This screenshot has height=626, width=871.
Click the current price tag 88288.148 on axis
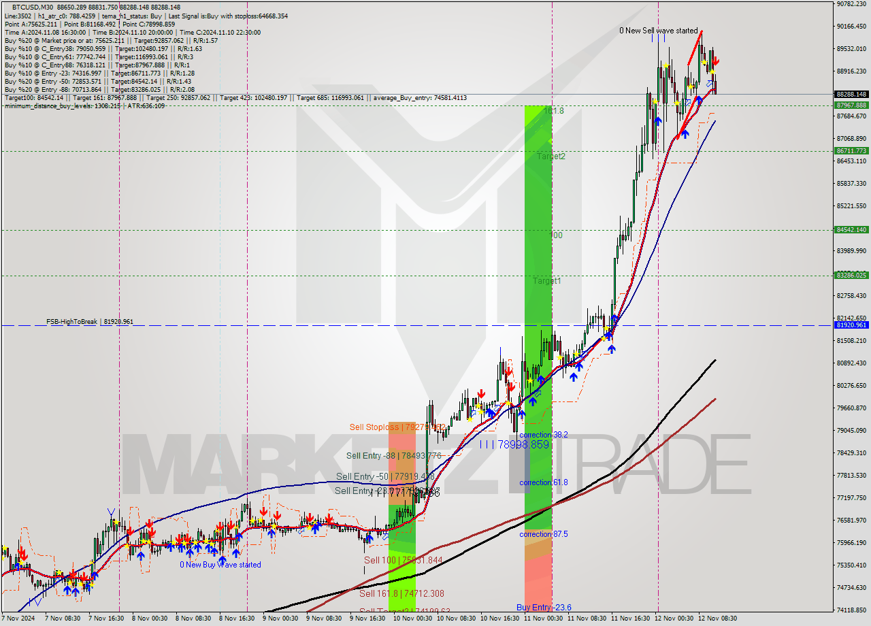(x=851, y=94)
